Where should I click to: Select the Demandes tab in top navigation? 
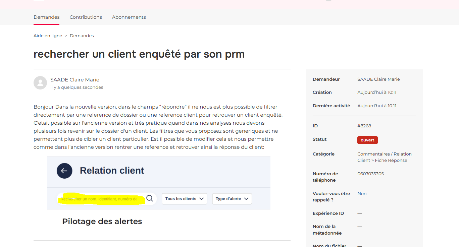47,17
